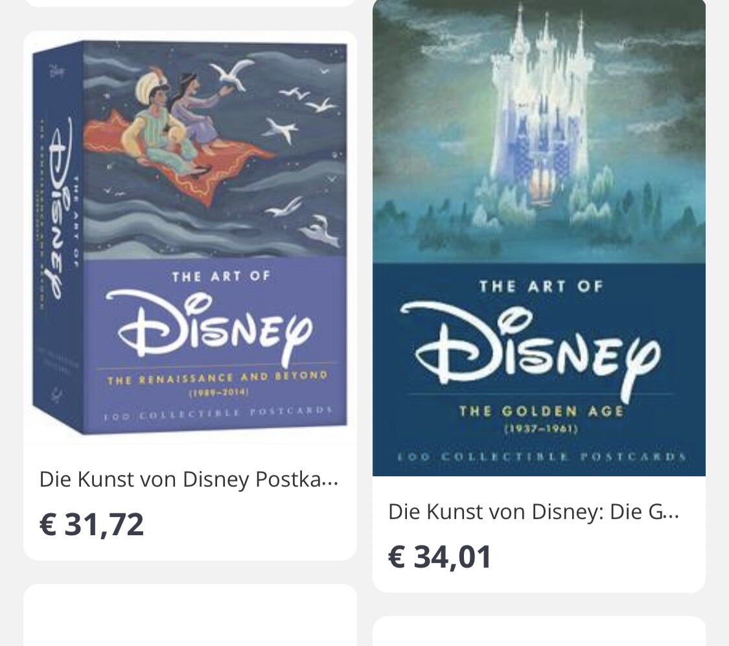
Task: Click "The Golden Age" subtitle text
Action: [x=541, y=411]
